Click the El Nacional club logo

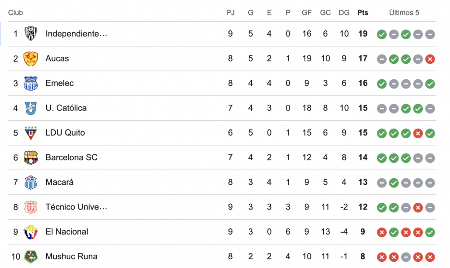[31, 231]
